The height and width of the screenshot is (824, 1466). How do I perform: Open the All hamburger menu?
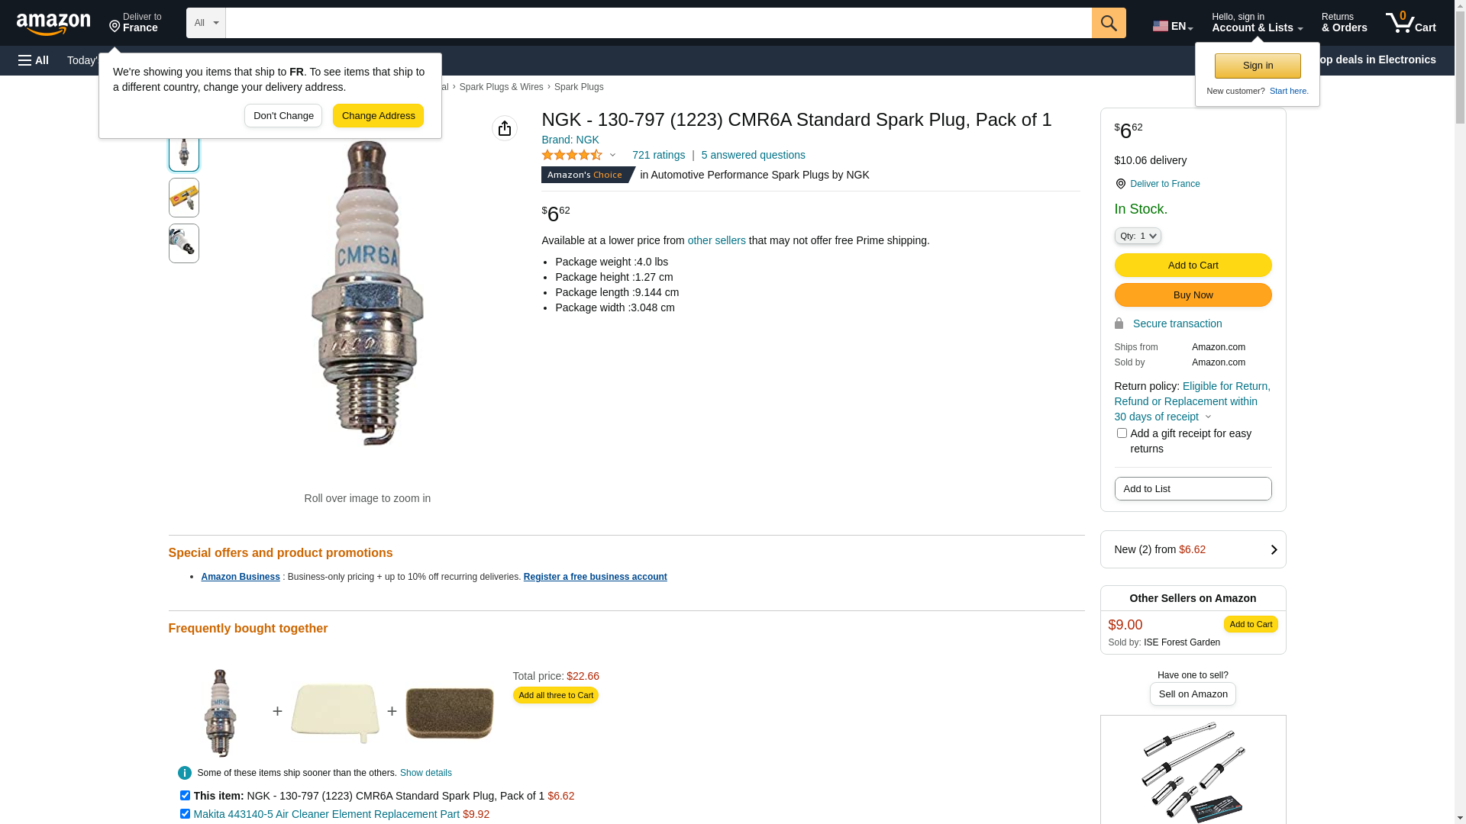coord(34,60)
